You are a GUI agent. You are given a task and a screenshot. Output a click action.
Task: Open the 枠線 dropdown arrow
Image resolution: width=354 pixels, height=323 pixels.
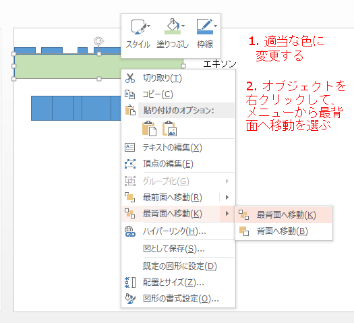point(215,26)
